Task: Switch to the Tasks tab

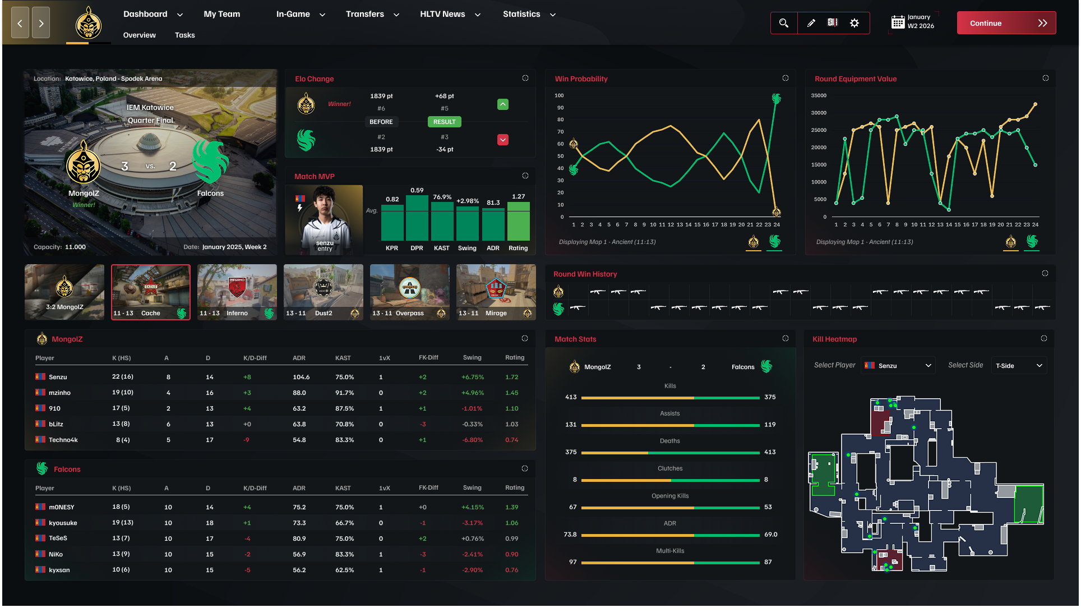Action: 184,35
